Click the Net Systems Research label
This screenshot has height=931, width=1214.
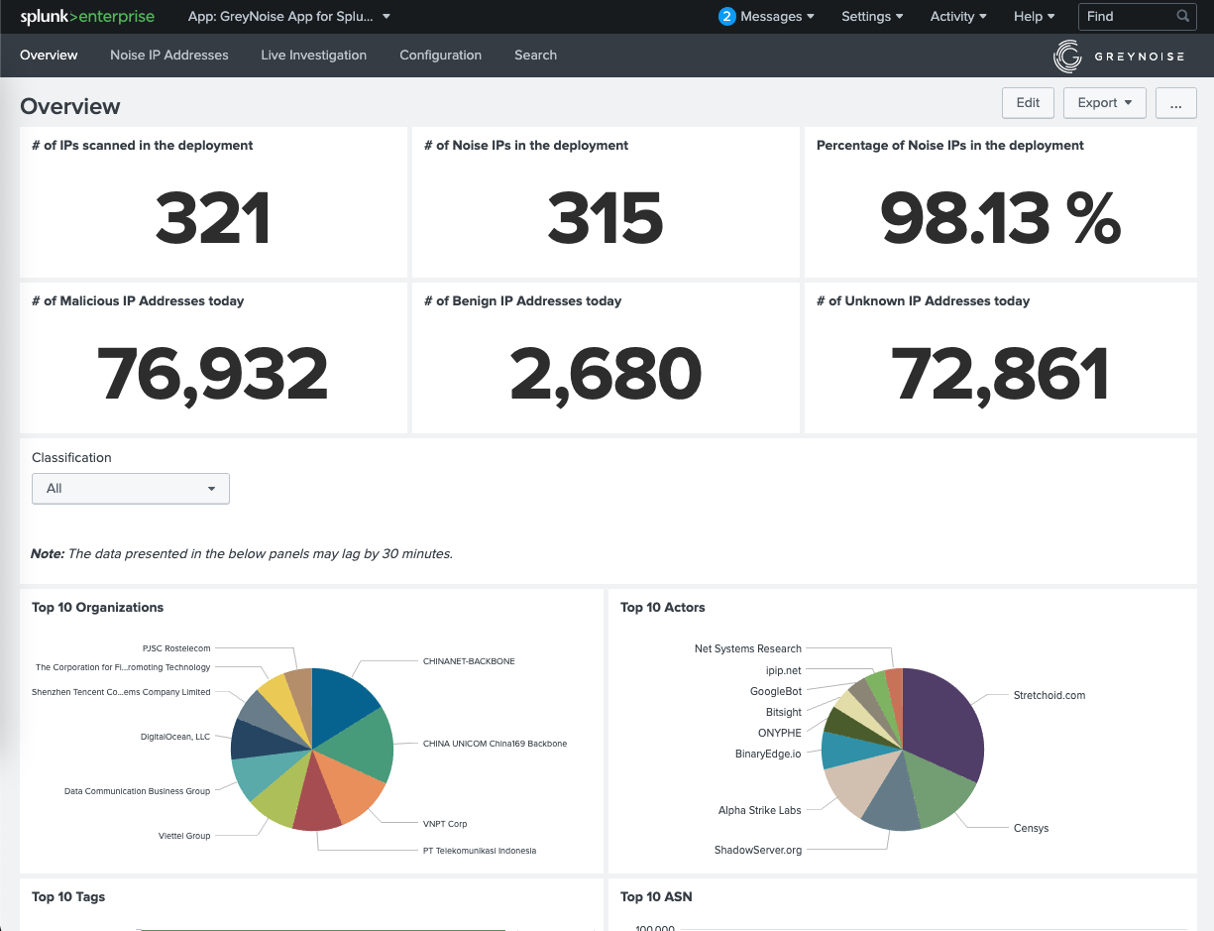[748, 648]
